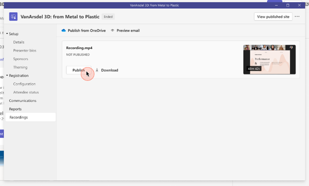This screenshot has width=309, height=186.
Task: Click the VanArsdel 3D webinar title heading
Action: (60, 17)
